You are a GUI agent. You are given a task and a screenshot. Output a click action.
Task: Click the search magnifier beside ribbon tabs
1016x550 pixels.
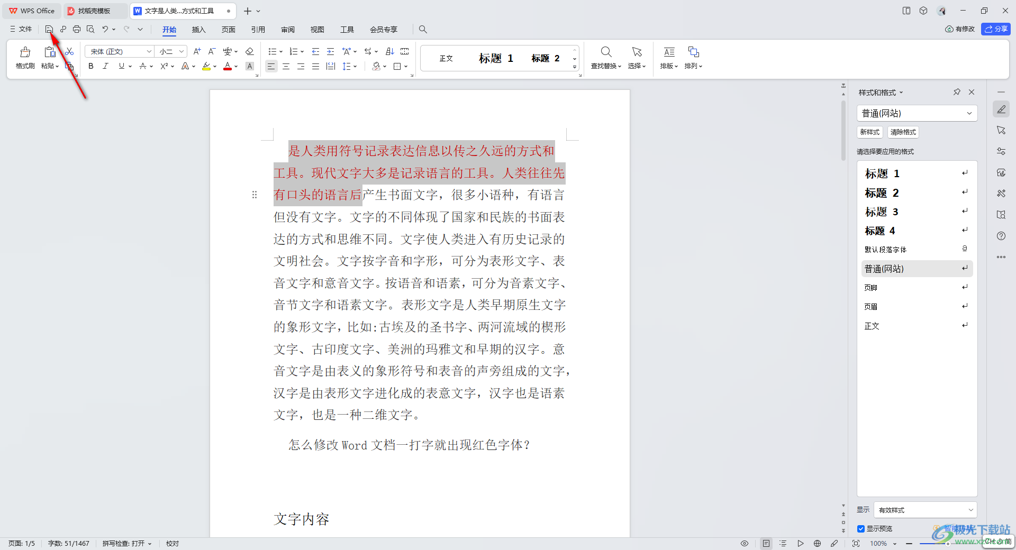tap(423, 29)
